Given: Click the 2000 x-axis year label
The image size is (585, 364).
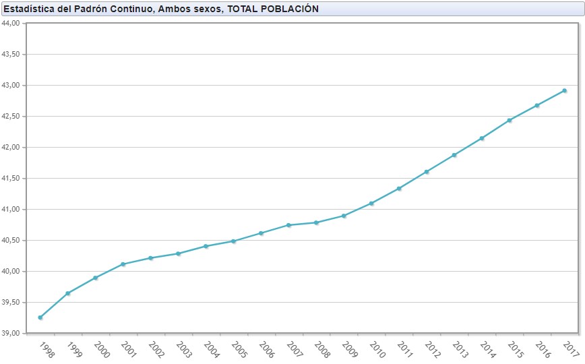Looking at the screenshot, I should click(100, 349).
